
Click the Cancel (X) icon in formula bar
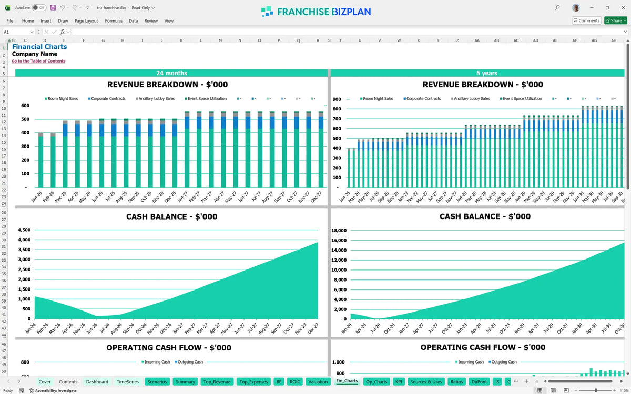click(46, 32)
